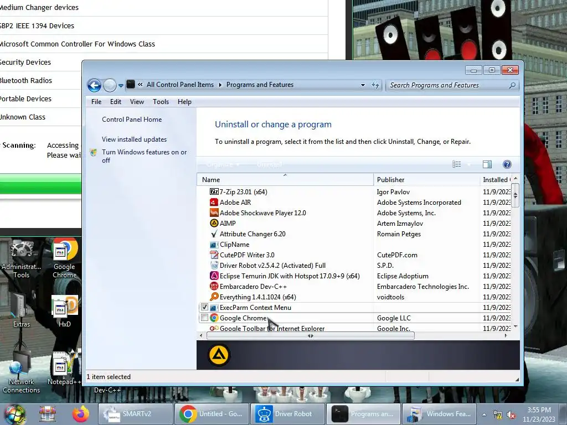Select the Igor Pavlov publisher cell
Viewport: 567px width, 425px height.
point(393,192)
